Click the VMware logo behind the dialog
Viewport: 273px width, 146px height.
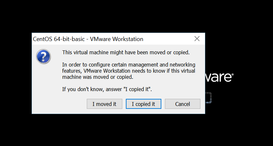(x=218, y=78)
